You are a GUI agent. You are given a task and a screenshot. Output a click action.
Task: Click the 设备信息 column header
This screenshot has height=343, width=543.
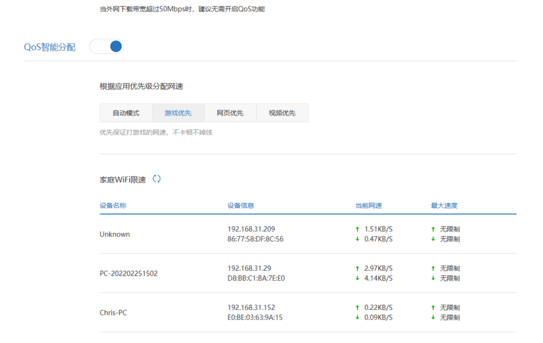pyautogui.click(x=241, y=205)
